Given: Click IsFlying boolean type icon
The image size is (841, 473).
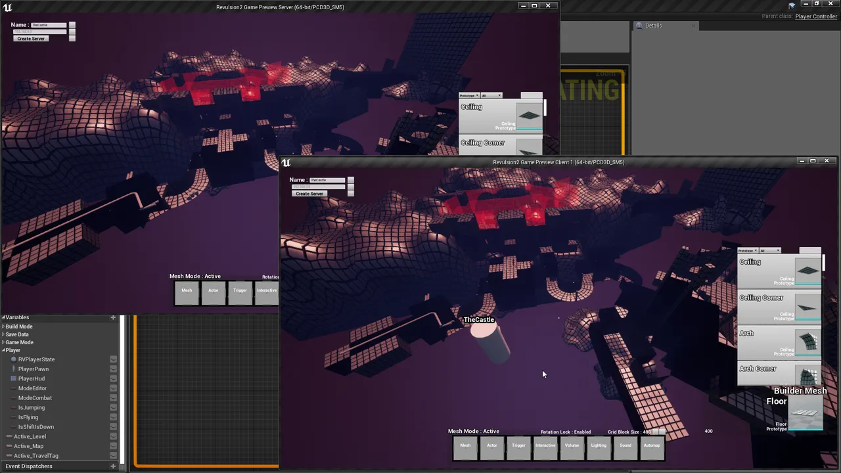Looking at the screenshot, I should click(x=13, y=417).
